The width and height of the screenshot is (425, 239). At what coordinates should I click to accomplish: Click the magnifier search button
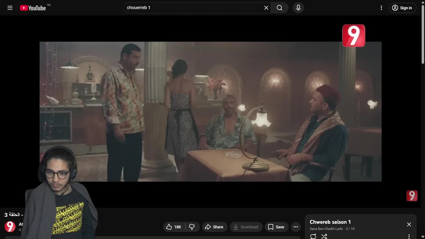click(x=280, y=8)
